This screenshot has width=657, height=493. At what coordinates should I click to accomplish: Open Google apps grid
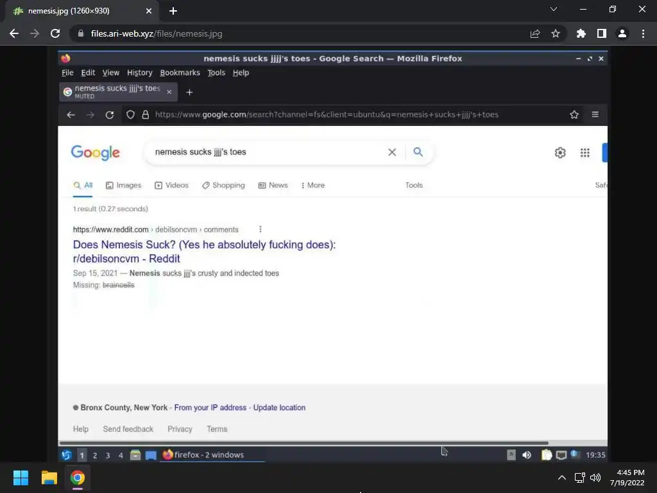pyautogui.click(x=585, y=153)
